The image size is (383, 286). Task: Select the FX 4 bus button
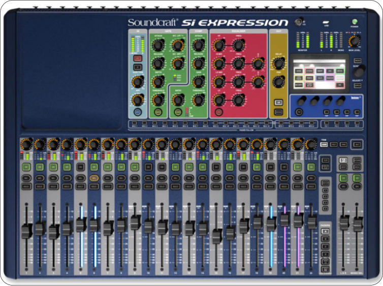click(357, 123)
